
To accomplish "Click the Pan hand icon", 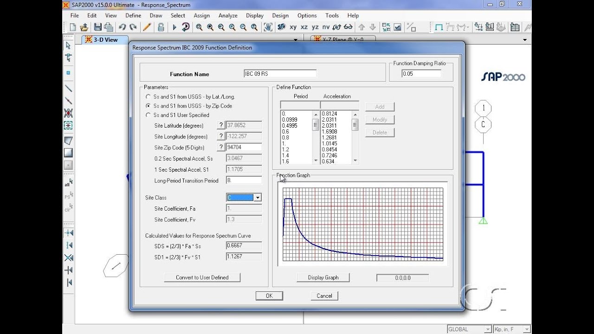I will click(268, 27).
